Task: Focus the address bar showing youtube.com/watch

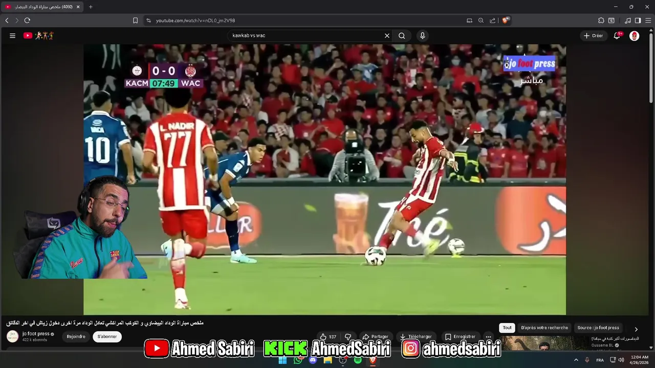Action: [307, 20]
